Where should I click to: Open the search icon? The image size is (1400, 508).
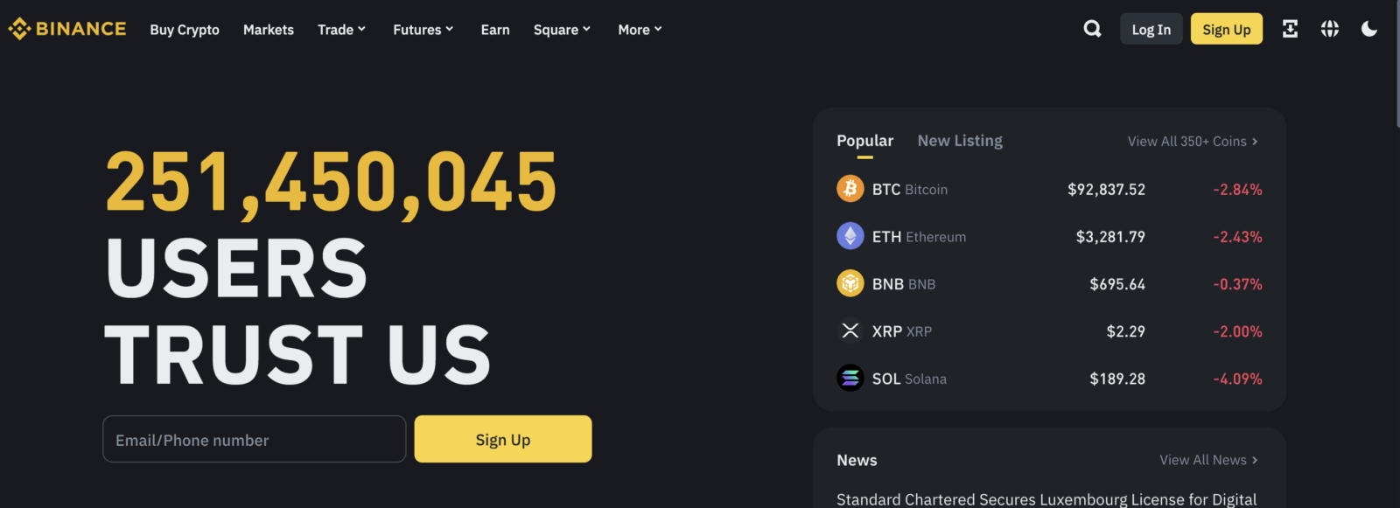pos(1091,28)
